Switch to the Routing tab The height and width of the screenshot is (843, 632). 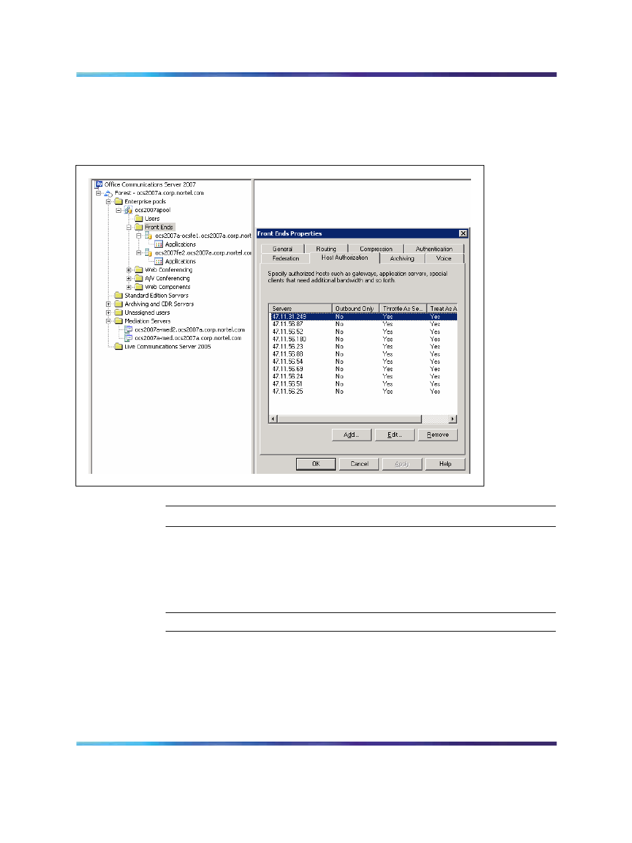[x=326, y=249]
